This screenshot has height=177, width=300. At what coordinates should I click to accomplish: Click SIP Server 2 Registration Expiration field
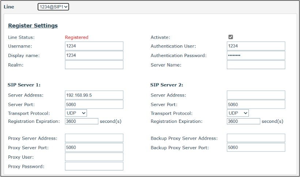(x=243, y=121)
